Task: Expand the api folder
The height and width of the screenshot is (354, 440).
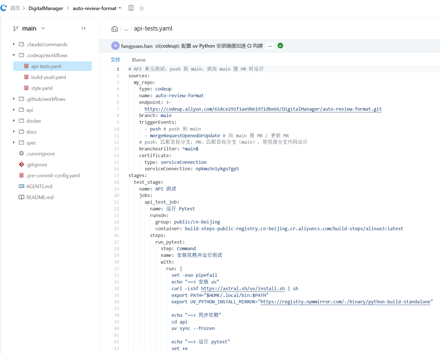Action: point(14,110)
